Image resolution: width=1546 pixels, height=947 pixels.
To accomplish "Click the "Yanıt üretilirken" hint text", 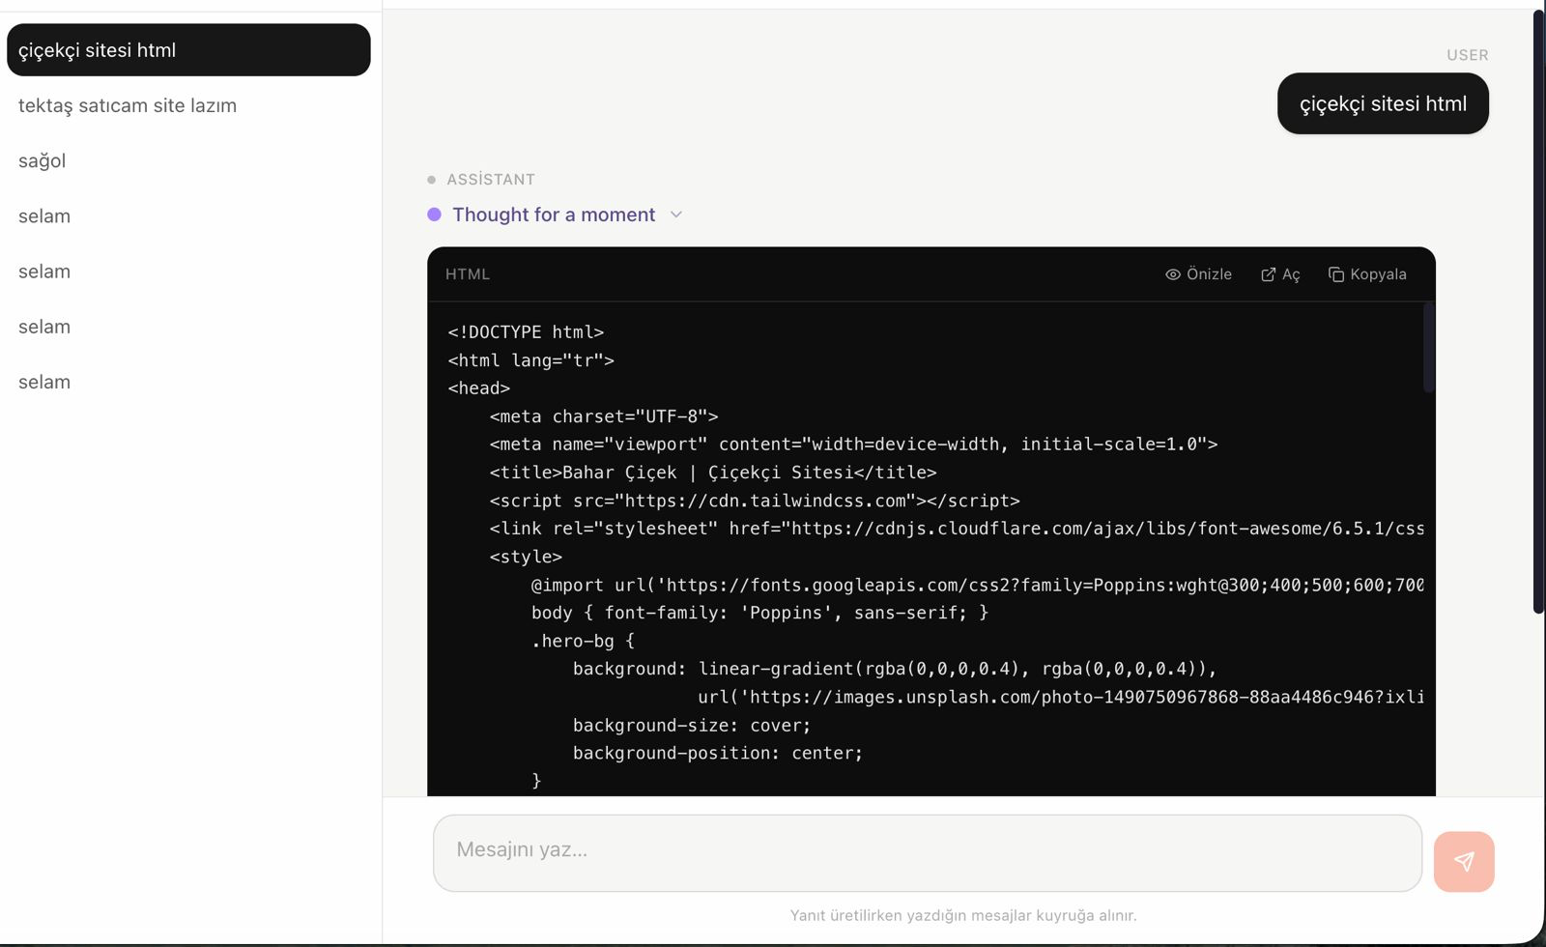I will coord(963,915).
